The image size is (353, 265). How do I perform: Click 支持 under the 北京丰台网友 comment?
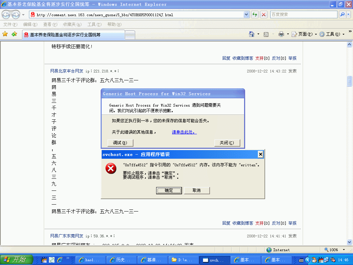259,223
